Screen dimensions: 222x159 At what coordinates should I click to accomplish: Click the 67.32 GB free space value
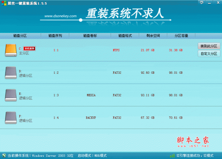point(148,118)
